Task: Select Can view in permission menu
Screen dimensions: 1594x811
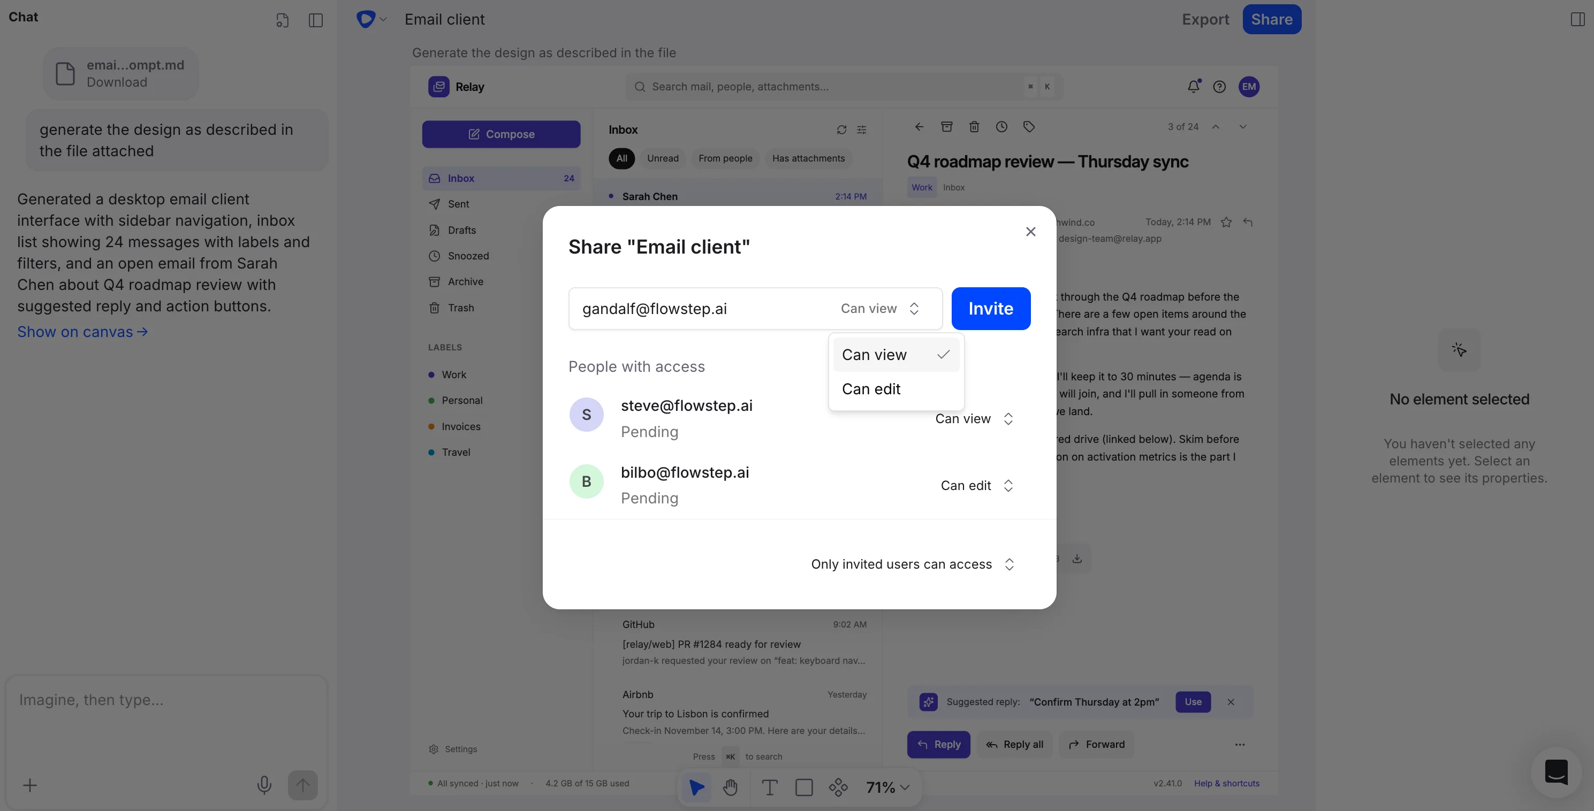Action: pyautogui.click(x=896, y=355)
